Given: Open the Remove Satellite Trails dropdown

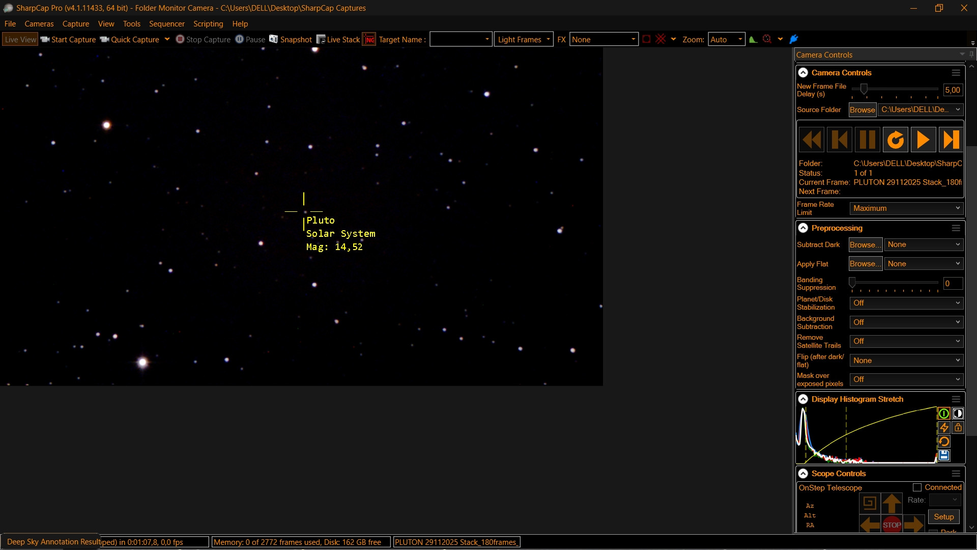Looking at the screenshot, I should coord(906,342).
